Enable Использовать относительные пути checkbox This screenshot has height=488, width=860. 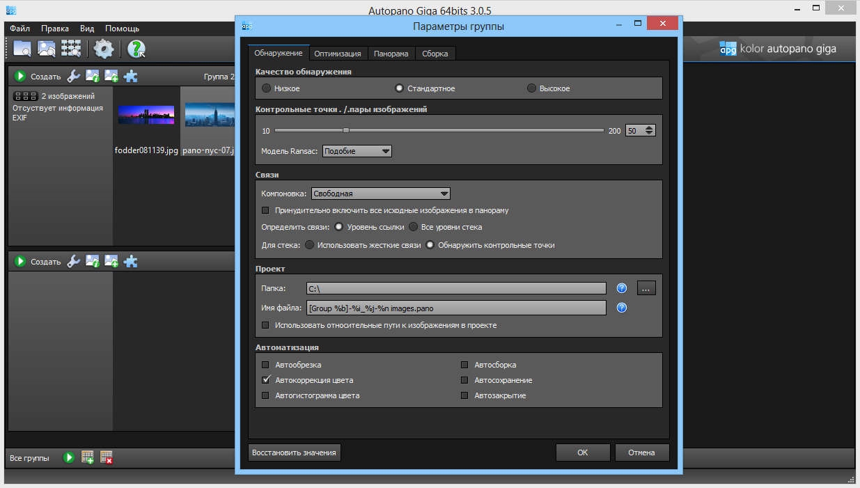coord(265,325)
